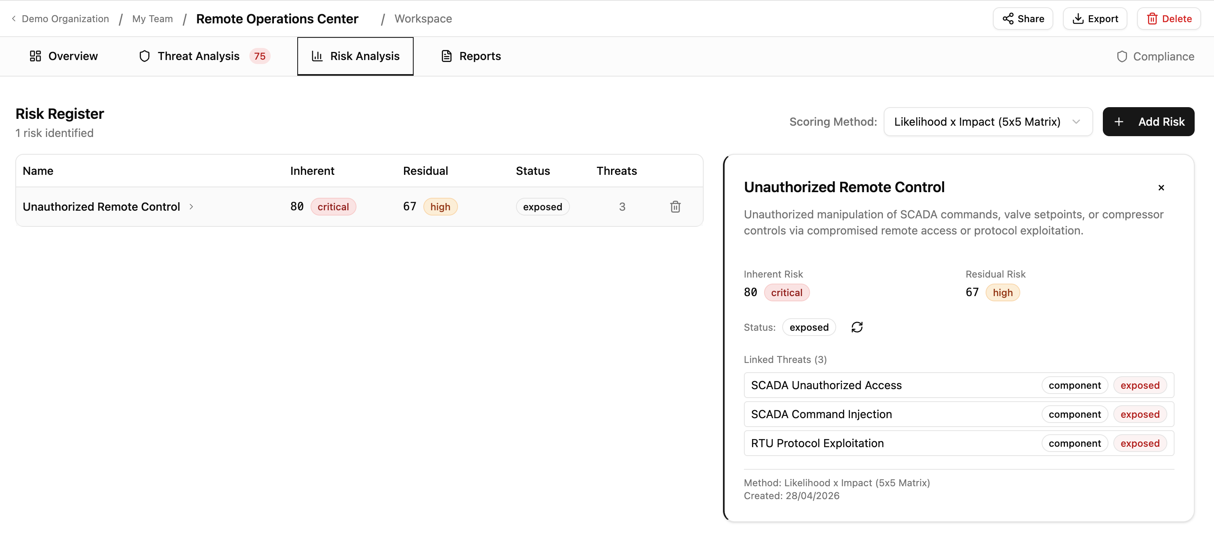The width and height of the screenshot is (1214, 539).
Task: Click the Created: 28/04/2026 text
Action: coord(791,495)
